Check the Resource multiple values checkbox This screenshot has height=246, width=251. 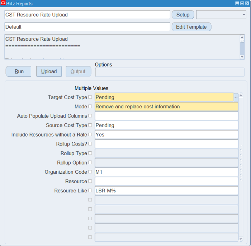tap(90, 181)
